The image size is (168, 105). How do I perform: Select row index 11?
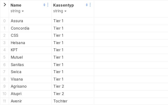click(x=4, y=101)
